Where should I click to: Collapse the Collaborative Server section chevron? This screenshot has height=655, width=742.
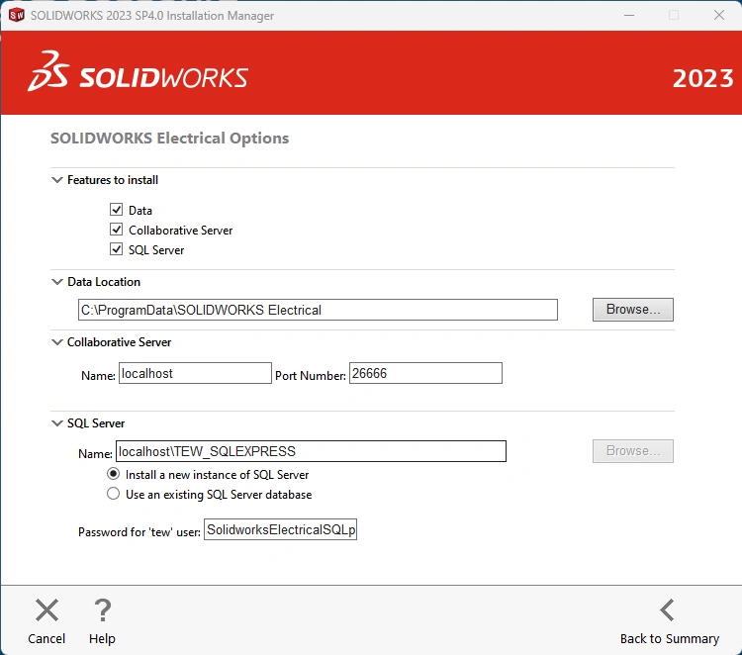point(56,342)
